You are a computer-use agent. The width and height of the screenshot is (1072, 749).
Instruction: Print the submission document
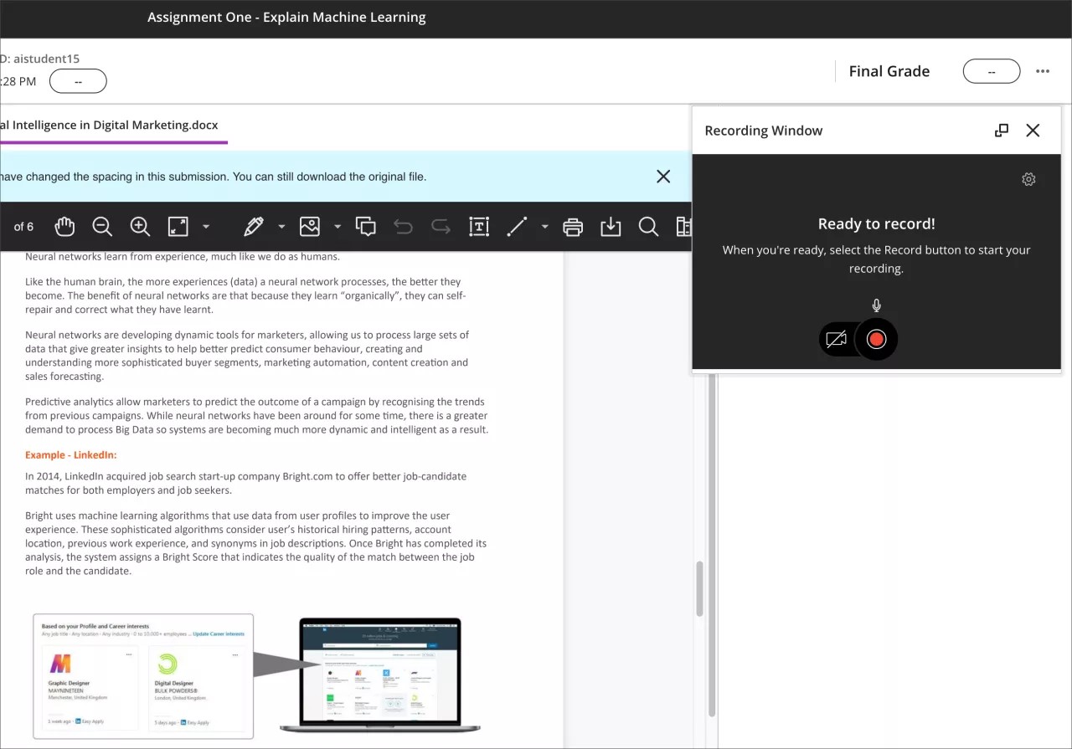click(573, 226)
